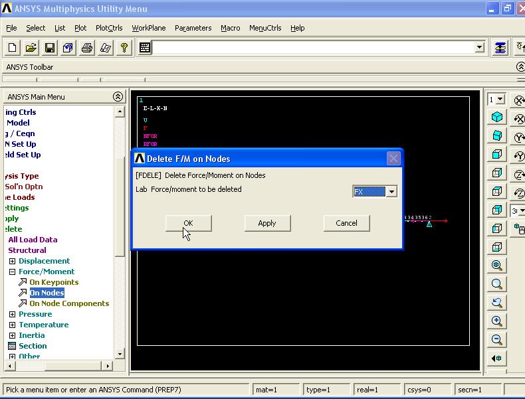Select On Keypoints tree item
Viewport: 525px width, 399px height.
click(x=54, y=282)
